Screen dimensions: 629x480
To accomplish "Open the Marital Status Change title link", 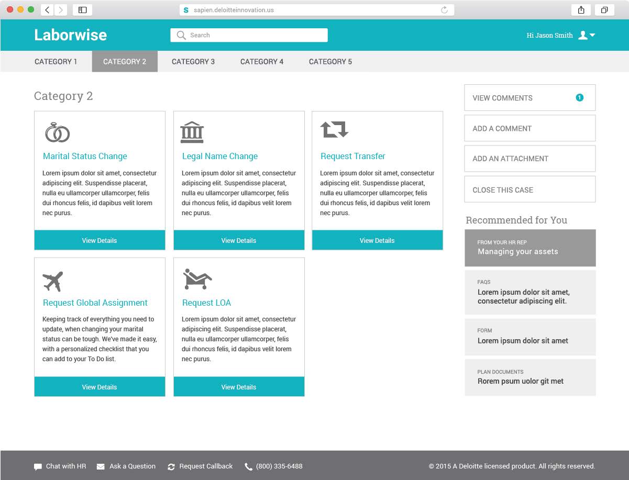I will click(x=85, y=156).
